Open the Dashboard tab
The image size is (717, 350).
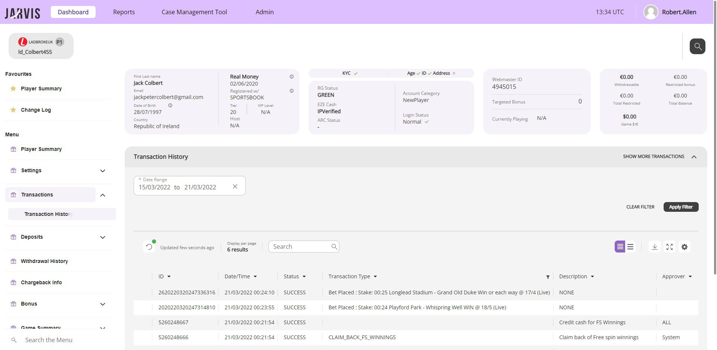[x=73, y=12]
